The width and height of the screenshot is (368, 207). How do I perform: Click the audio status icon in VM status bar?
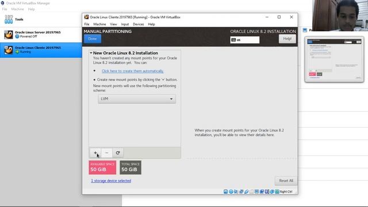236,191
